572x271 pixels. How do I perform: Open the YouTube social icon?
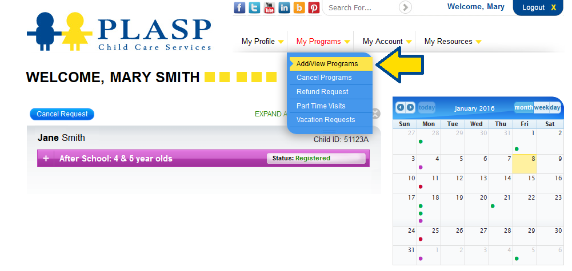click(269, 7)
